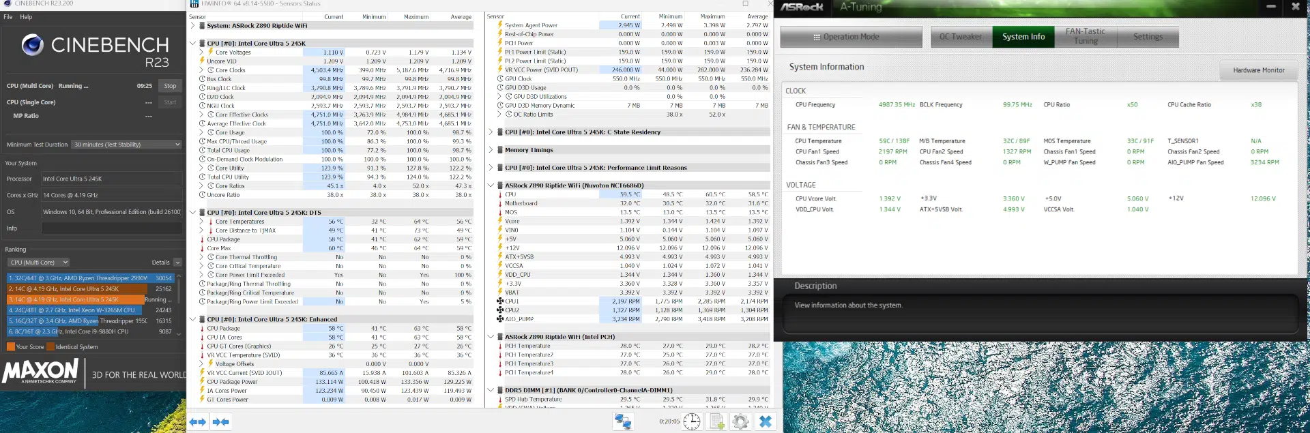This screenshot has width=1310, height=433.
Task: Open HWiNFO sensor settings gear icon
Action: coord(740,421)
